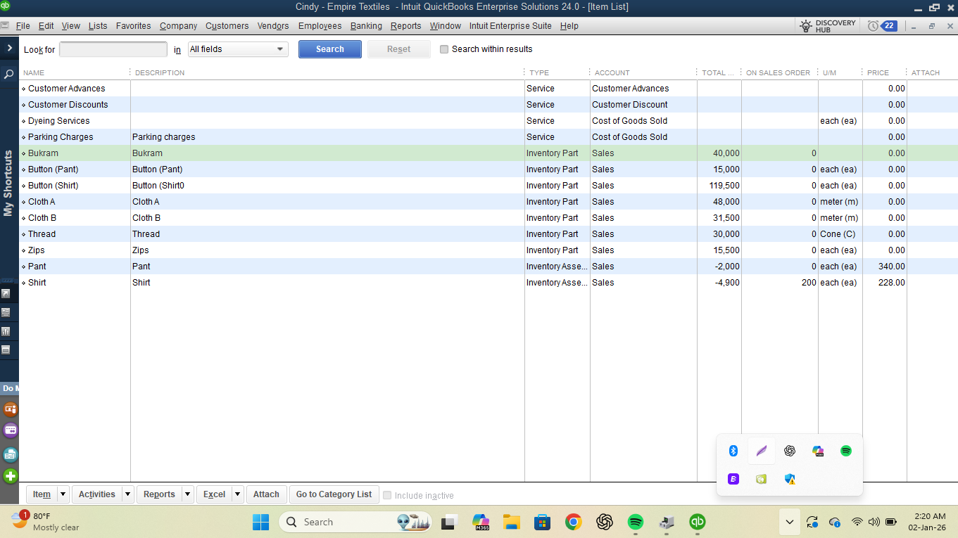Sort by the ON SALES ORDER column header
Viewport: 958px width, 538px height.
779,72
